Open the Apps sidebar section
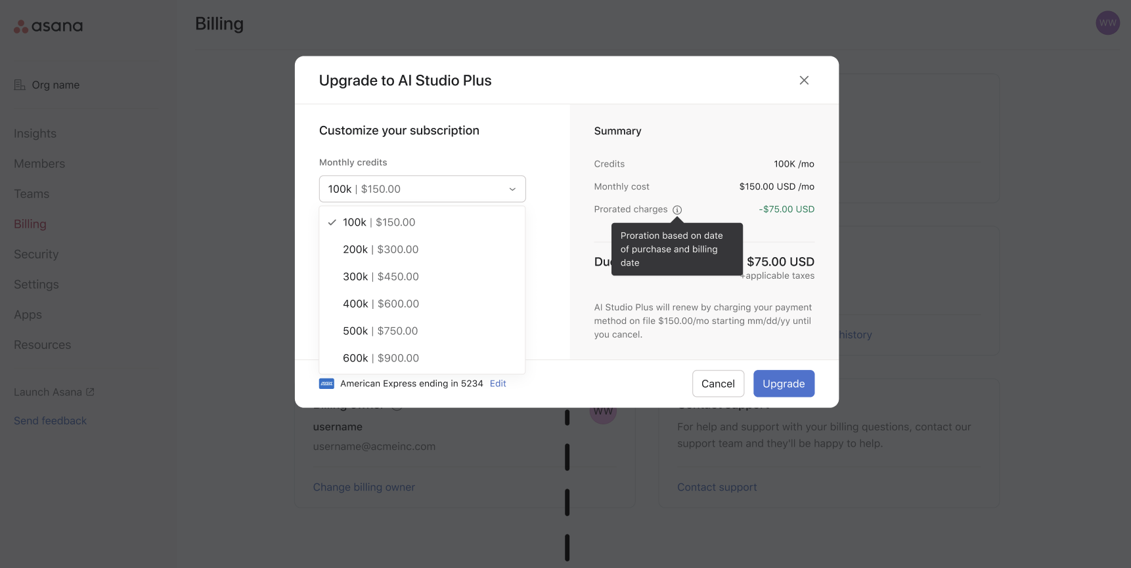Viewport: 1131px width, 568px height. [x=28, y=314]
